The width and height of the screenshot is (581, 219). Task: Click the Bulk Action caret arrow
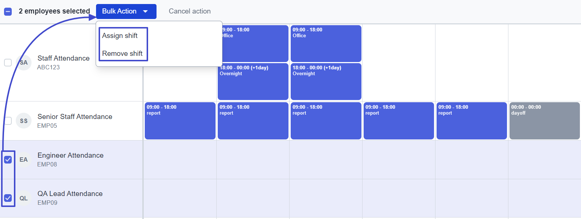(146, 11)
